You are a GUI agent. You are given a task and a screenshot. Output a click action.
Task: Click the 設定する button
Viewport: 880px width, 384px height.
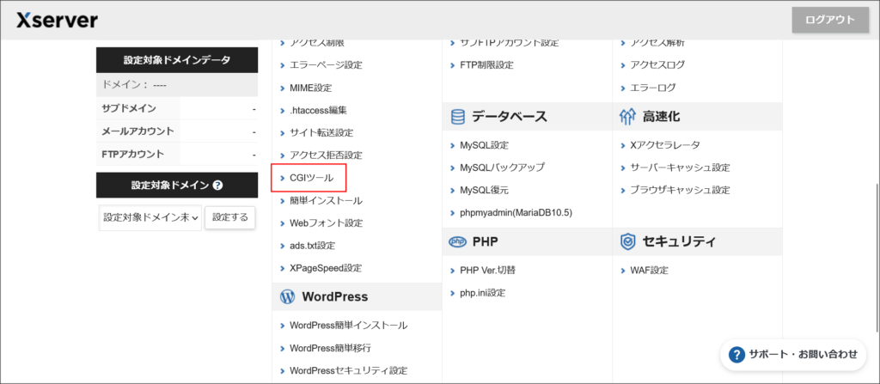tap(230, 218)
